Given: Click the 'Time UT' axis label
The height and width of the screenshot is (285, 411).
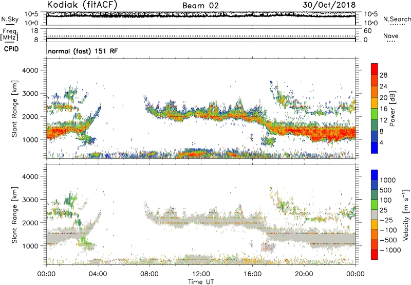Looking at the screenshot, I should click(201, 282).
